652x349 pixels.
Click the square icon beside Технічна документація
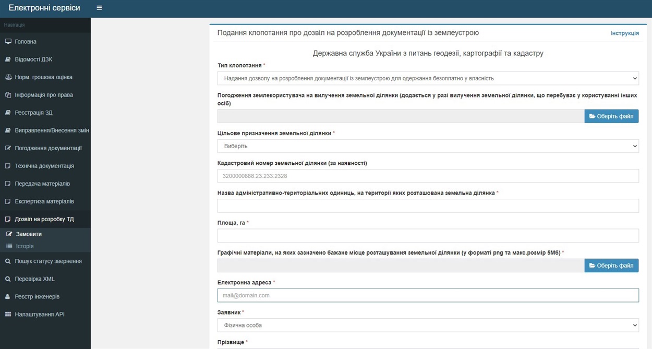coord(8,166)
